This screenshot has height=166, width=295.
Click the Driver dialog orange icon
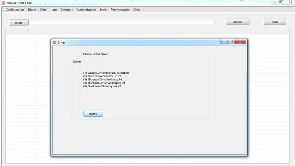[x=54, y=43]
